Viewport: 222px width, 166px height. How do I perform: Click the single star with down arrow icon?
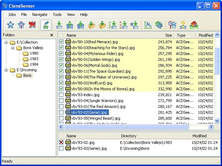click(59, 25)
